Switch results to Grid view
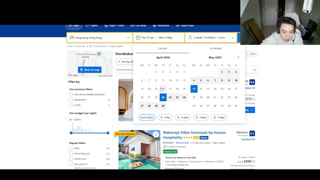Viewport: 320px width, 180px height. (x=252, y=54)
